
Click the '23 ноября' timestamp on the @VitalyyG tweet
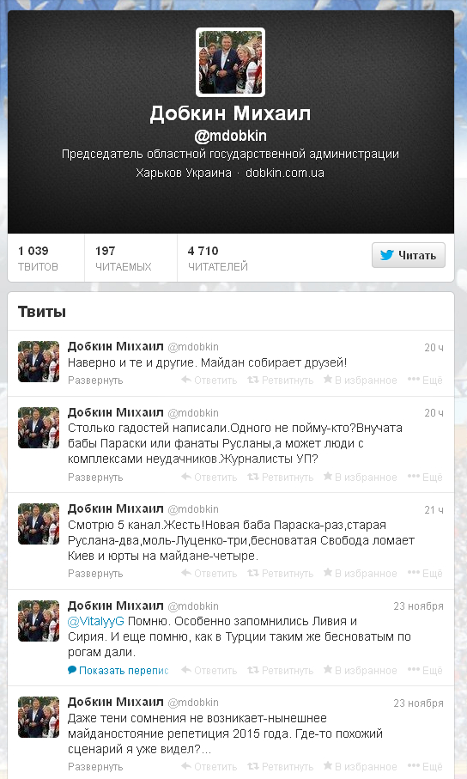(x=418, y=606)
